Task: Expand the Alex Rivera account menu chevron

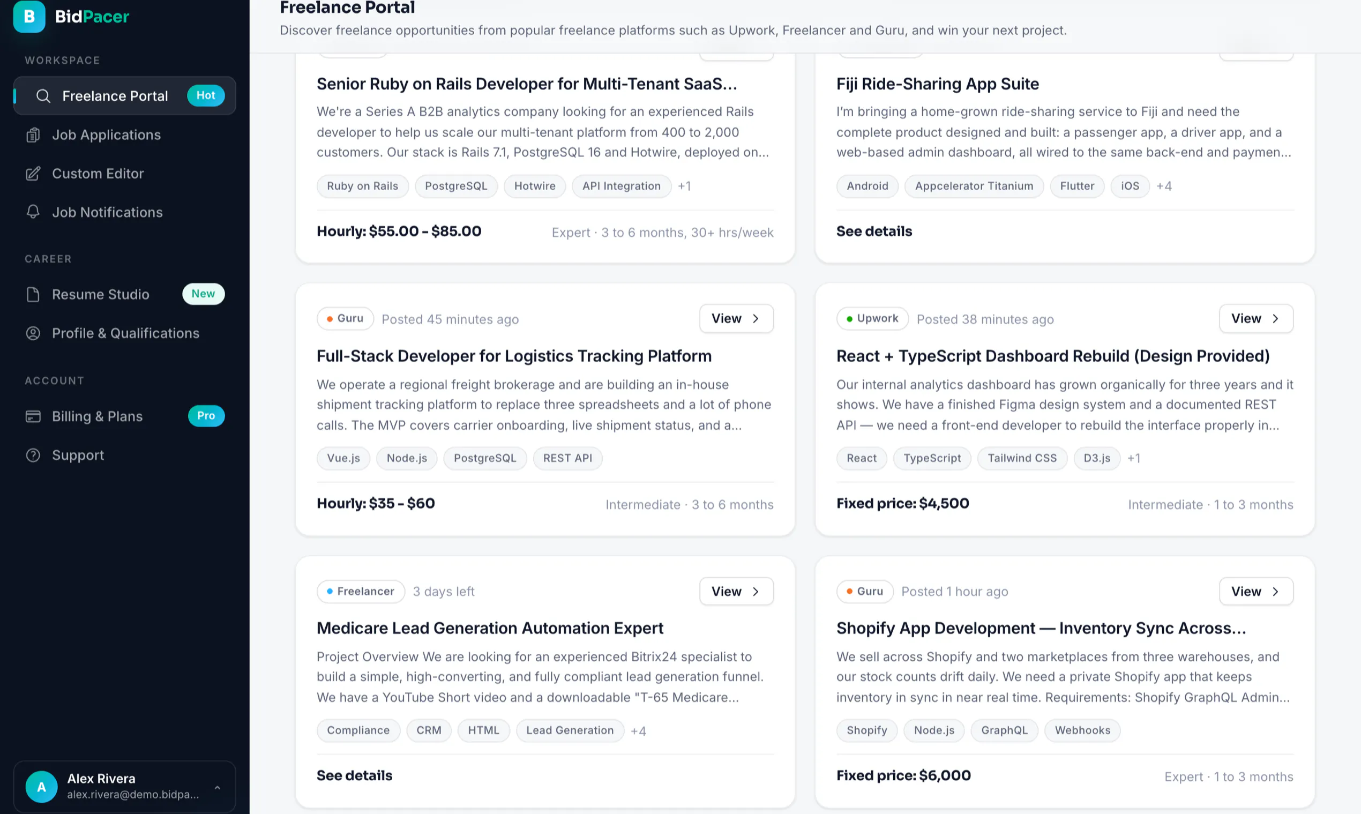Action: tap(217, 787)
